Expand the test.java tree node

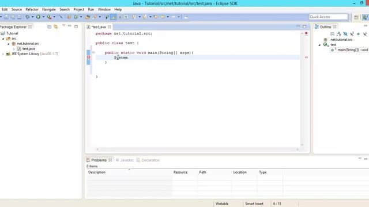pos(14,49)
